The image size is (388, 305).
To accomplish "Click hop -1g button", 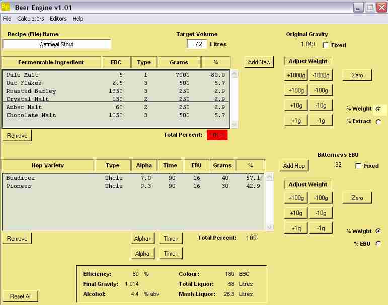I will 321,228.
